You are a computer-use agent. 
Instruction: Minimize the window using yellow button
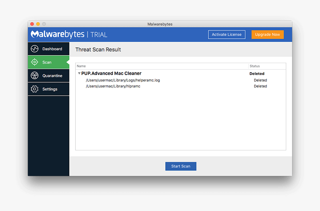click(38, 24)
